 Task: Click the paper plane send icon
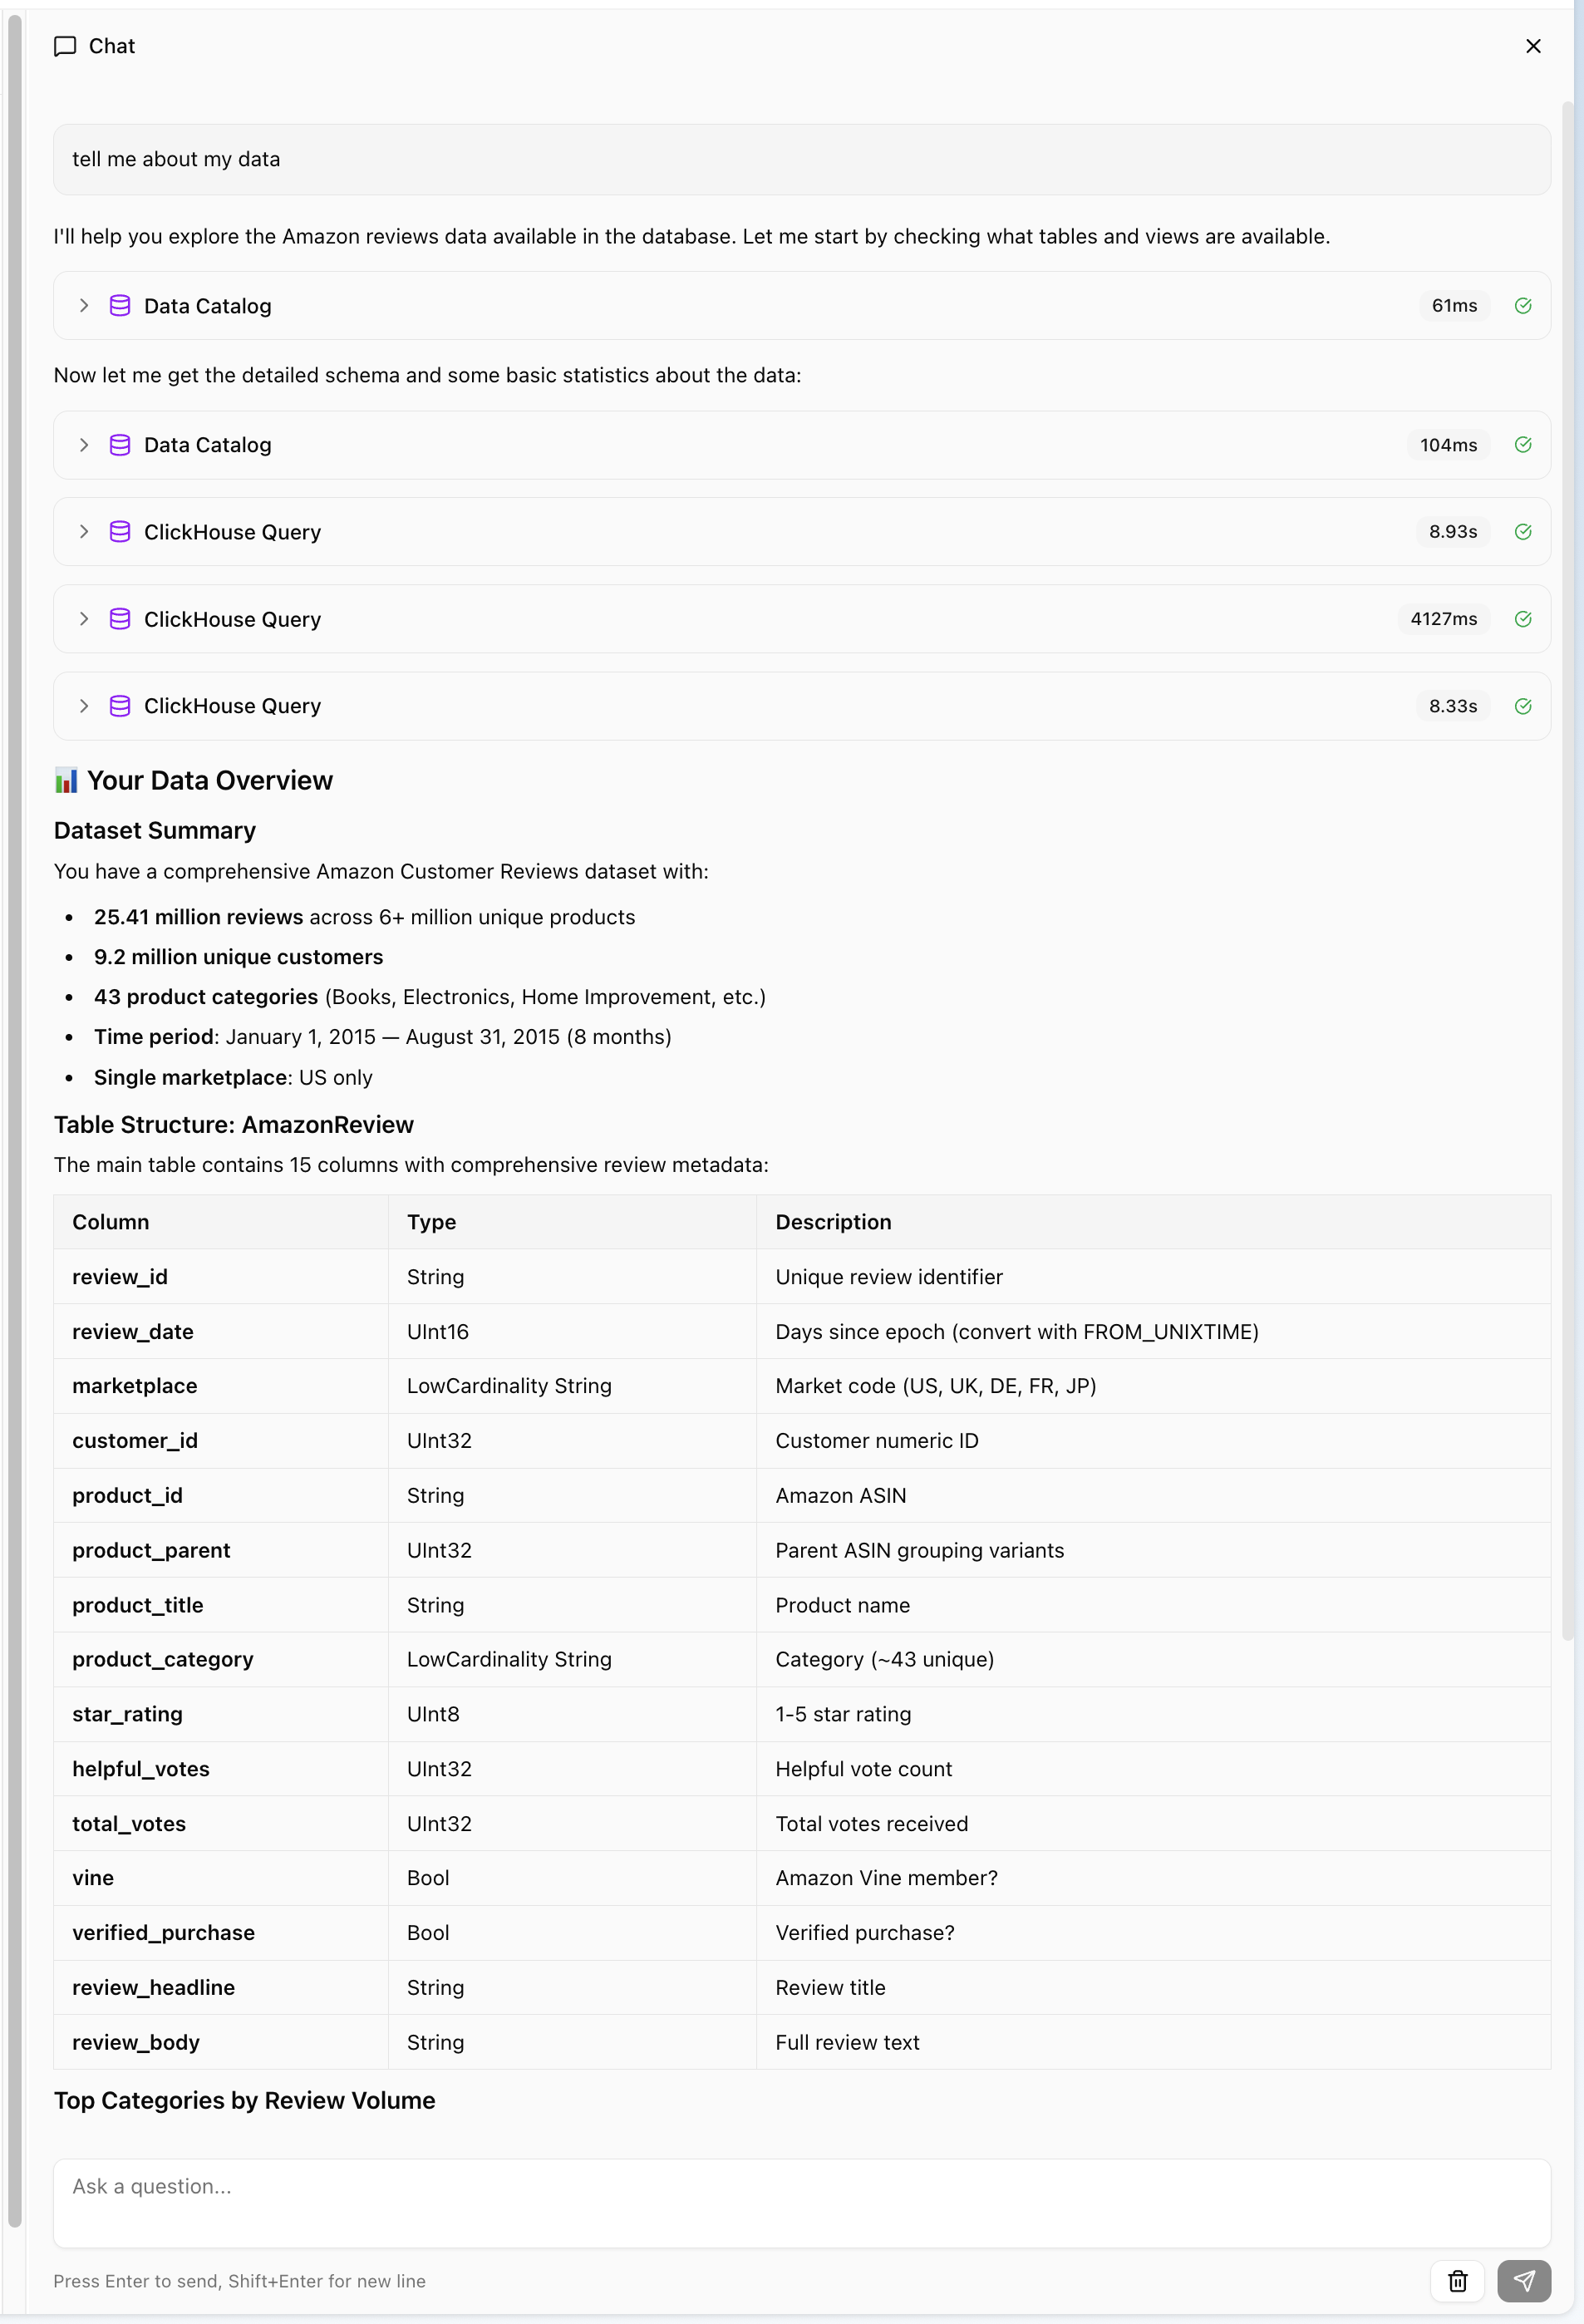pyautogui.click(x=1523, y=2281)
